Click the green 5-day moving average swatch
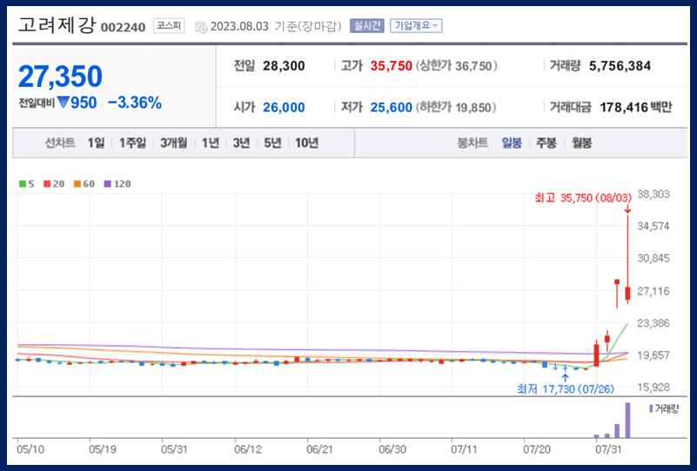Viewport: 697px width, 471px height. [x=23, y=183]
